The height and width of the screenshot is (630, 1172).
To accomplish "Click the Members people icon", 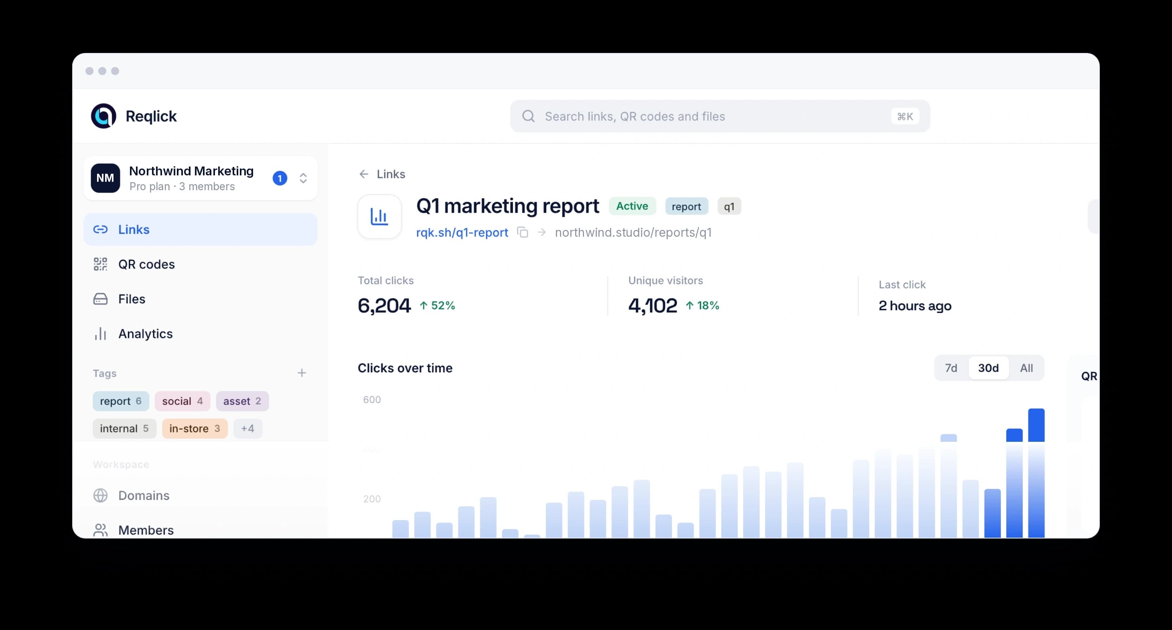I will 100,530.
